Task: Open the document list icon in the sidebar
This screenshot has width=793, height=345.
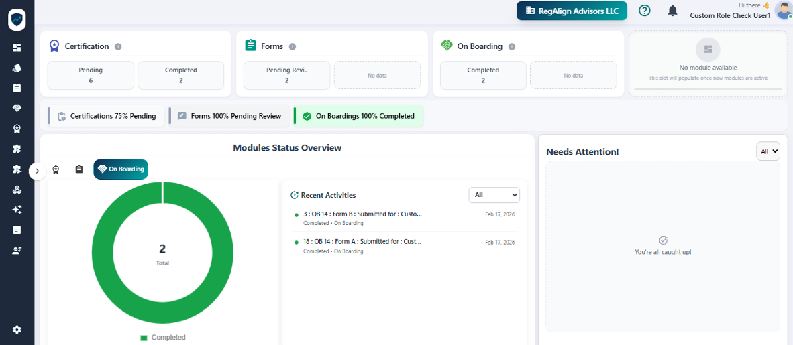Action: tap(17, 230)
